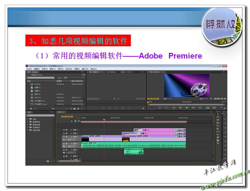The width and height of the screenshot is (250, 191).
Task: Click New Item icon in project panel
Action: [x=78, y=109]
